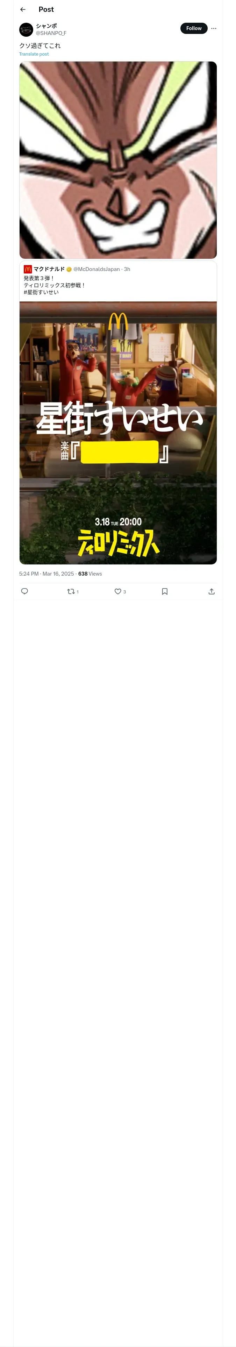236x1347 pixels.
Task: Open the #星街すいせい hashtag
Action: [41, 292]
